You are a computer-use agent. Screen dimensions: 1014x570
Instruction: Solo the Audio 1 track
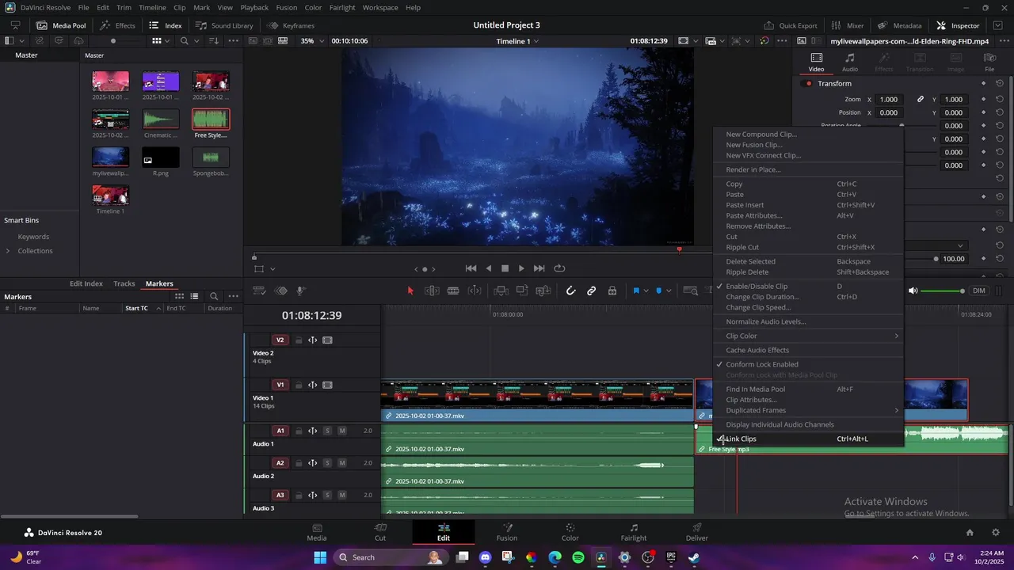(327, 431)
